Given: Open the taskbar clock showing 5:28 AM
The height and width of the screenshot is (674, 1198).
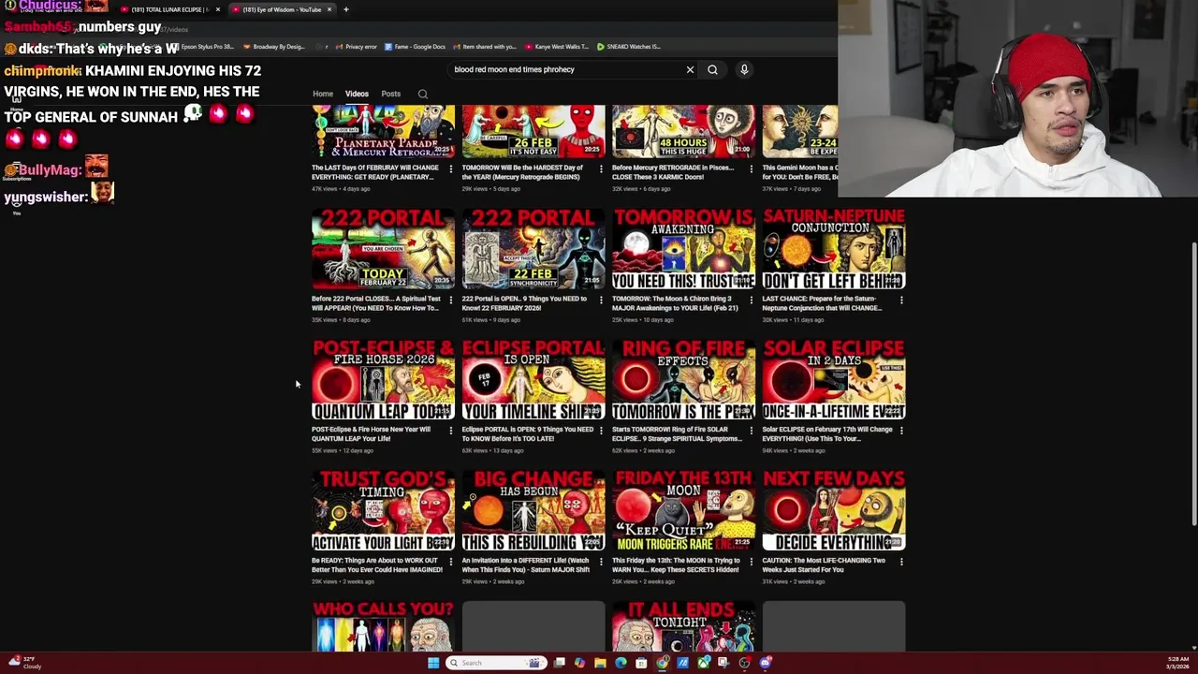Looking at the screenshot, I should [1178, 663].
